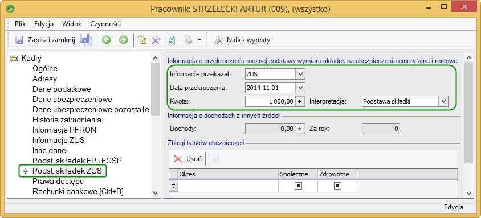Select Adresy in the tree
Screen dimensions: 481x218
tap(45, 79)
